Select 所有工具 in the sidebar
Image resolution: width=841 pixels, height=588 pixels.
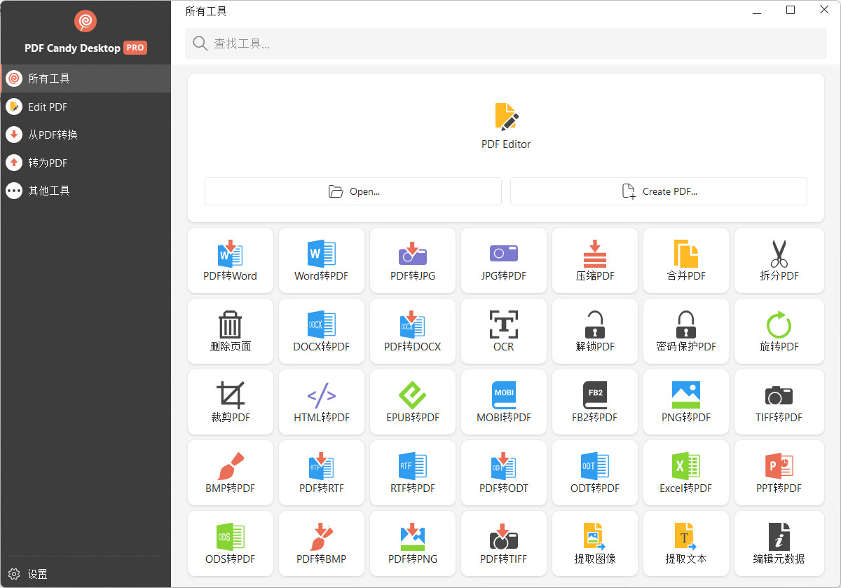(x=86, y=78)
